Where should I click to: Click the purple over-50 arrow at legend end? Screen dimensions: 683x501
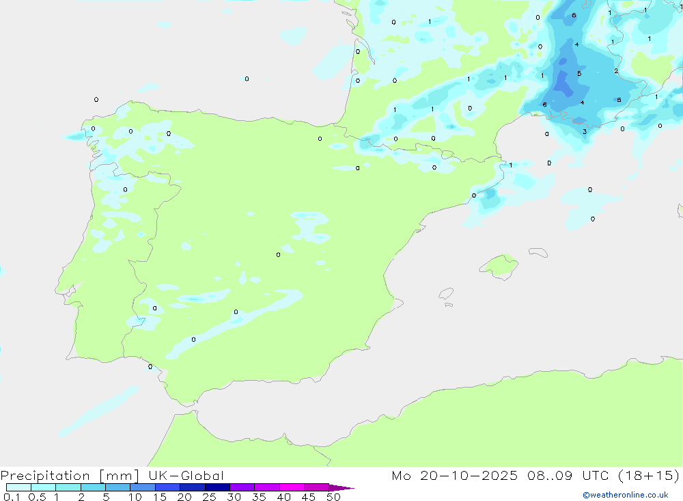[341, 488]
